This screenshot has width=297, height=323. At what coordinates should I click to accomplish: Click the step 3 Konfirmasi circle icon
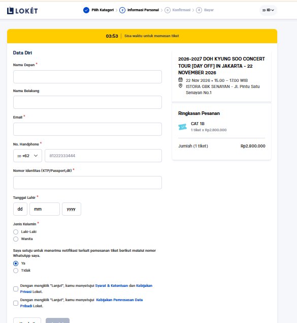[x=168, y=10]
